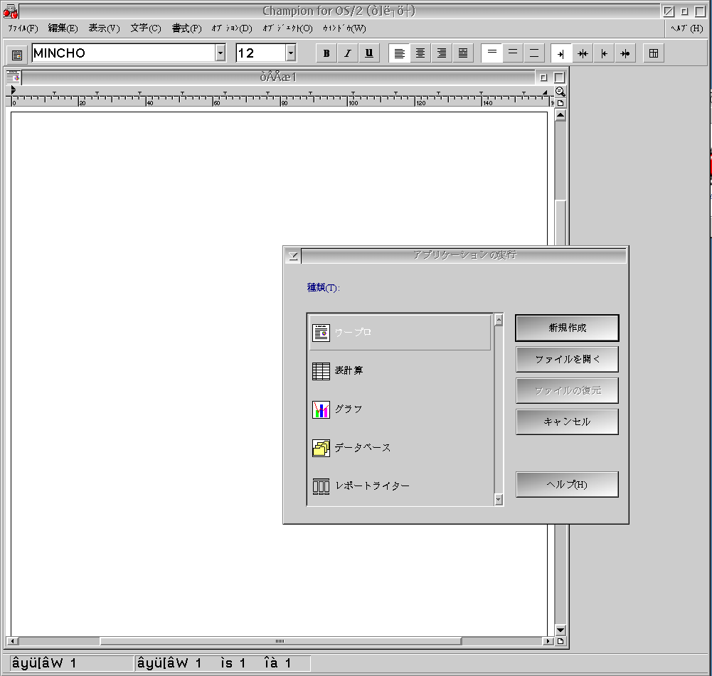The width and height of the screenshot is (712, 676).
Task: Select データベース database entry
Action: (x=400, y=448)
